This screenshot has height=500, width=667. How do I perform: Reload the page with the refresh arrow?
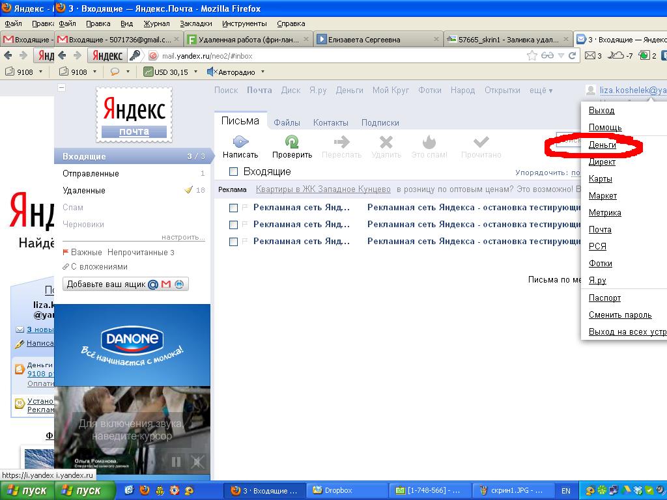572,56
